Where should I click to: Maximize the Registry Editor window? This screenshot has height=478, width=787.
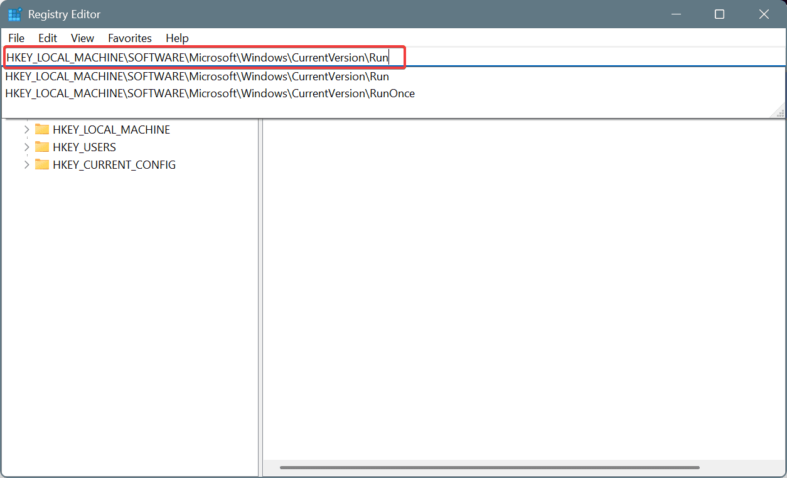(720, 14)
